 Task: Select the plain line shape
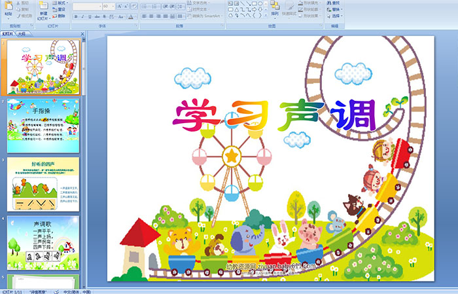click(x=243, y=3)
